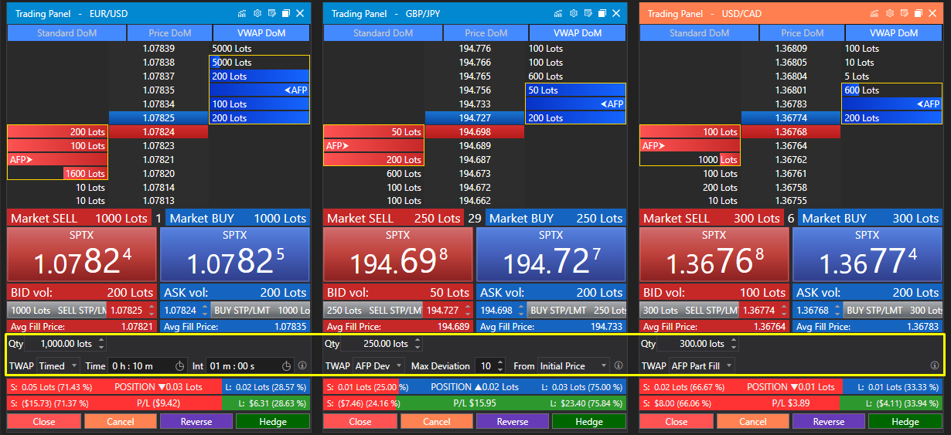Open the chart icon in EUR/USD title bar
The image size is (951, 435).
[x=242, y=13]
